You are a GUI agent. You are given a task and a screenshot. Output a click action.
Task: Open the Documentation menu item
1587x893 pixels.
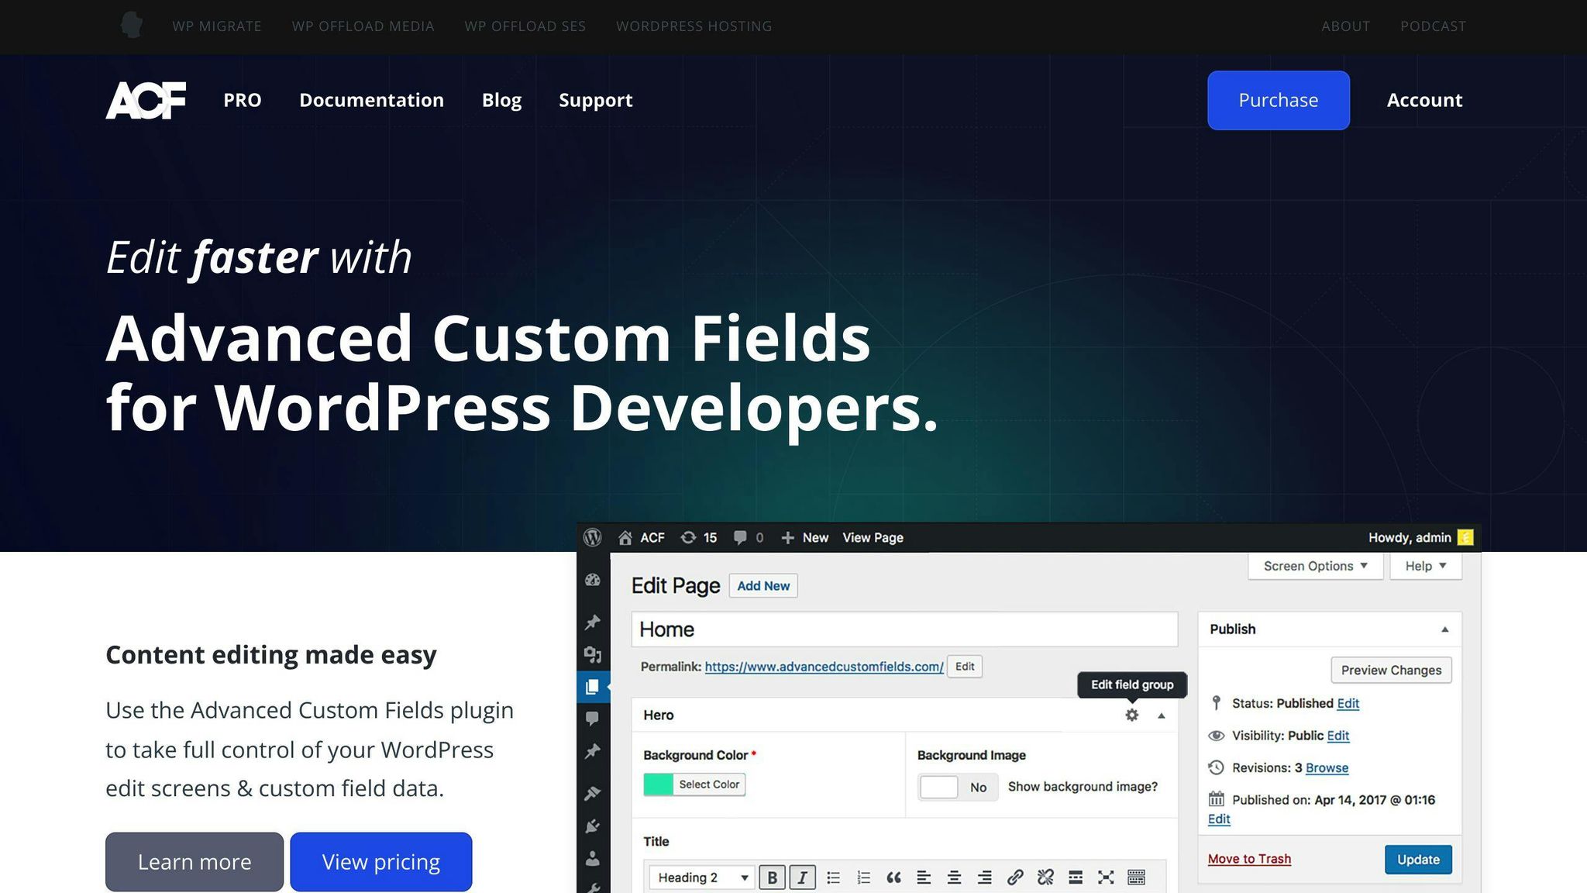(372, 100)
